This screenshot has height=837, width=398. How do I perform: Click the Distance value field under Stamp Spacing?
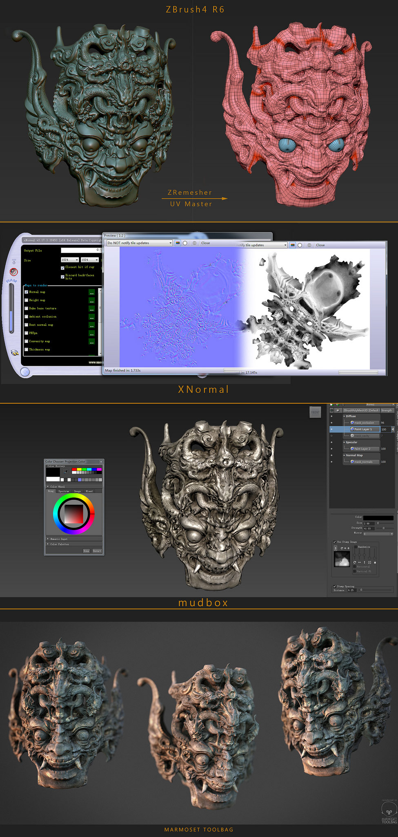tap(352, 590)
